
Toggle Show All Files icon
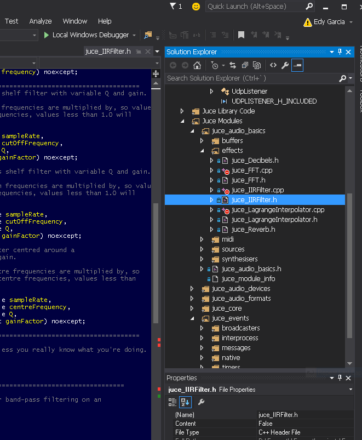pyautogui.click(x=257, y=65)
